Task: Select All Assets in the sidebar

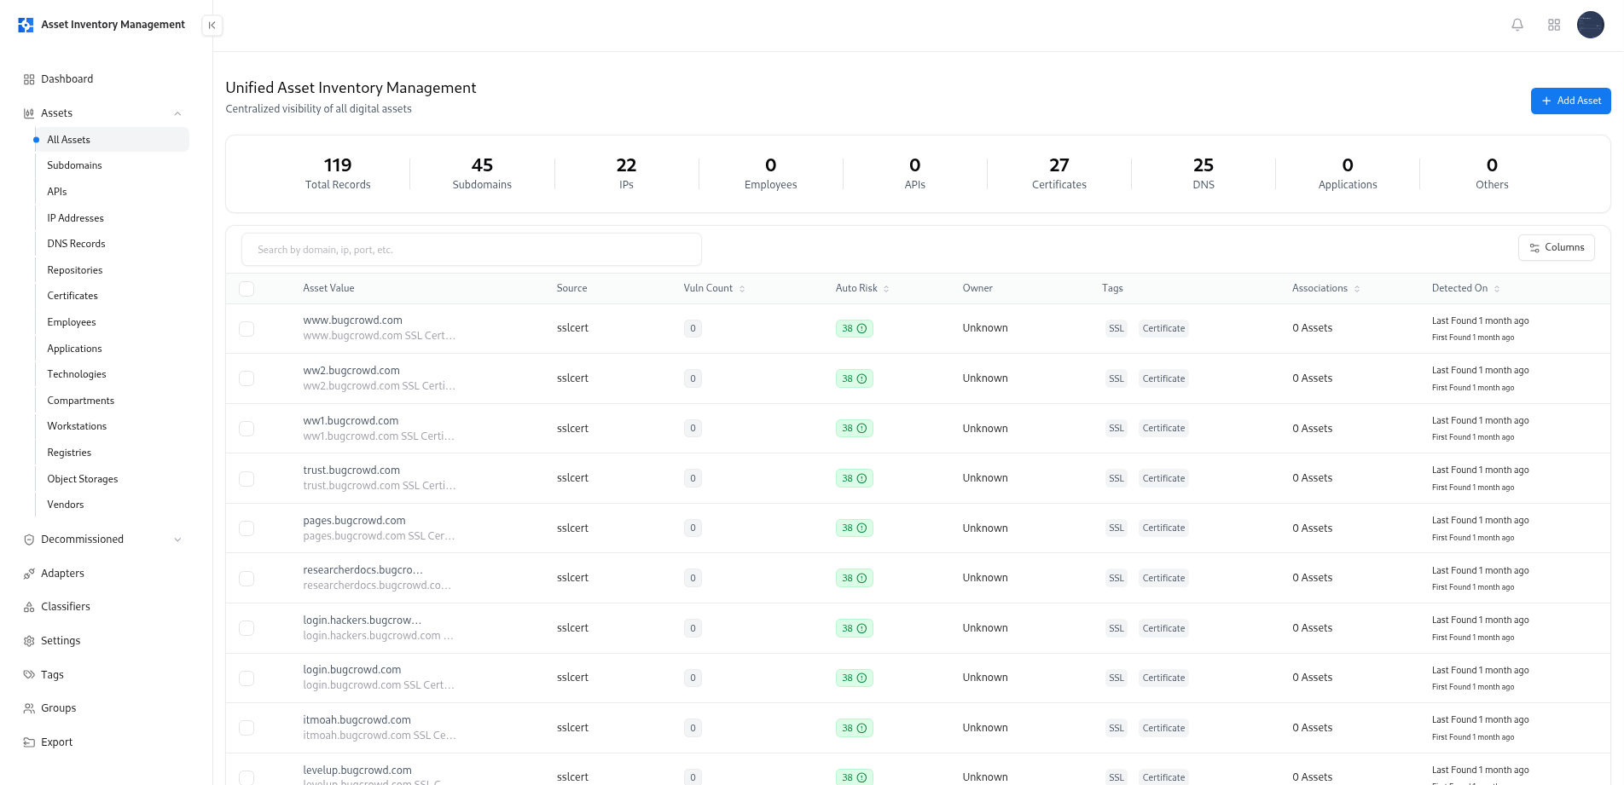Action: [112, 140]
